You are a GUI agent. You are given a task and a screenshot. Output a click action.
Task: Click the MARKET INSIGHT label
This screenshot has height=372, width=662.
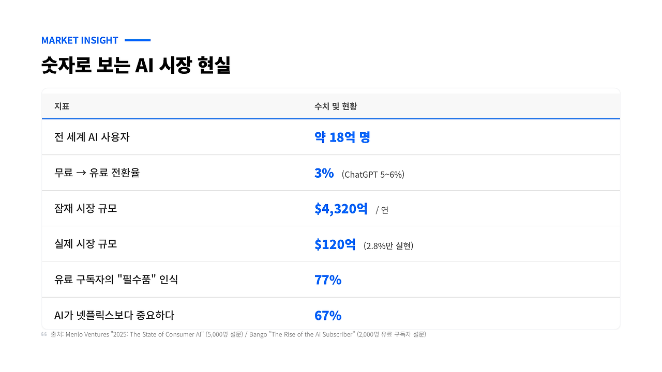[x=80, y=40]
